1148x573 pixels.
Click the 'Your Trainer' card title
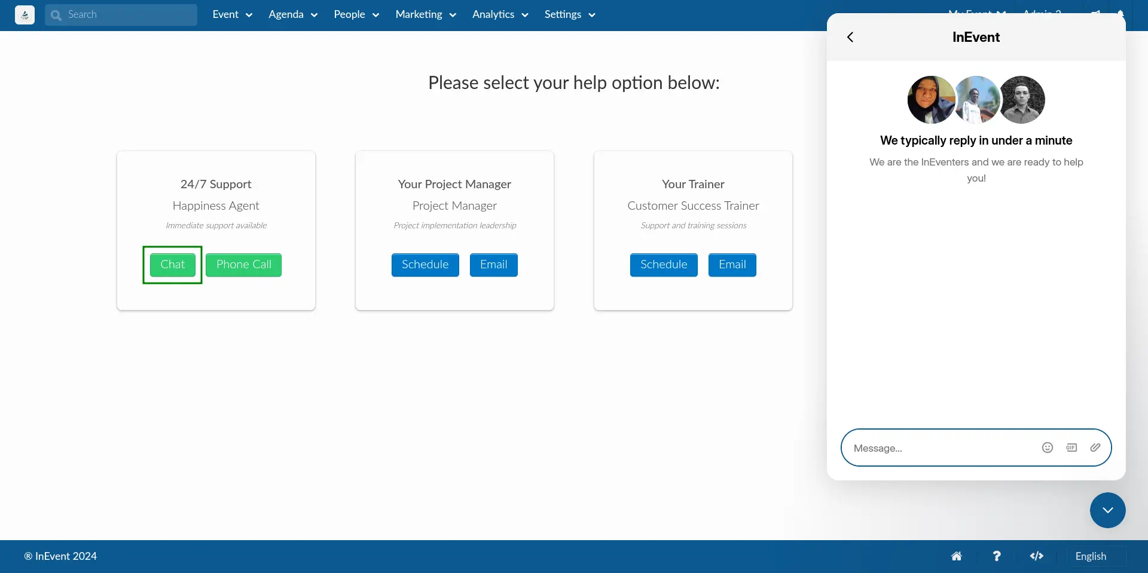tap(693, 184)
